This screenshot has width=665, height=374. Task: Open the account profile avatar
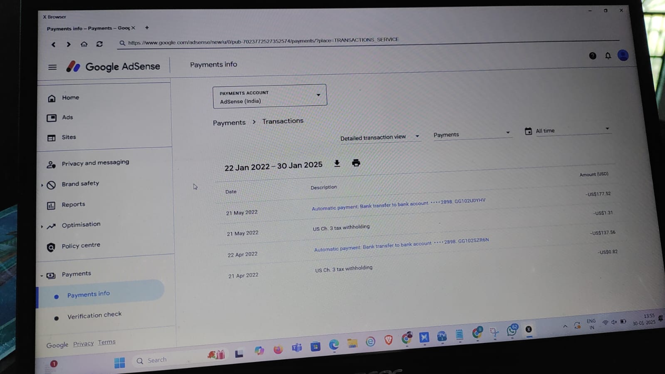(x=623, y=55)
